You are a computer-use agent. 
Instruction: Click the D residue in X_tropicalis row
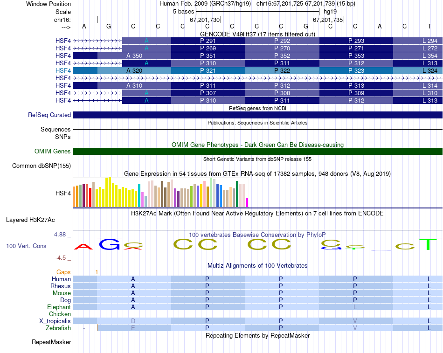click(x=133, y=321)
